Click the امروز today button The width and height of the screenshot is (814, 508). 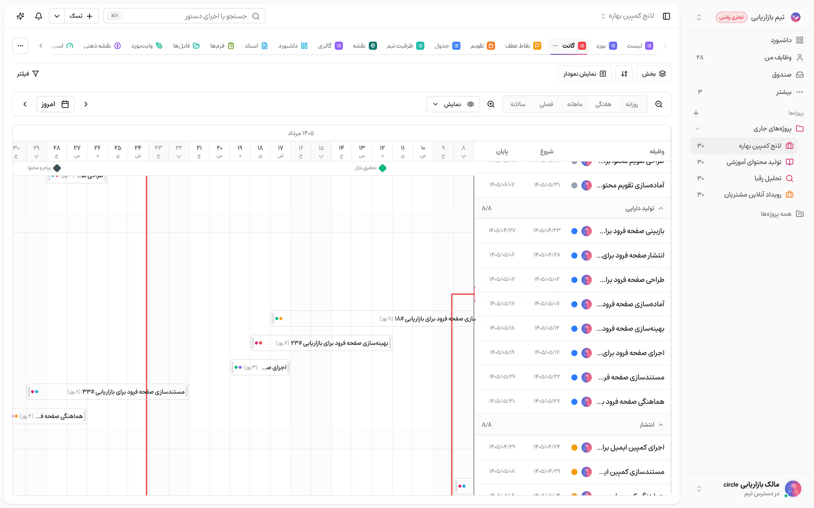pyautogui.click(x=55, y=104)
